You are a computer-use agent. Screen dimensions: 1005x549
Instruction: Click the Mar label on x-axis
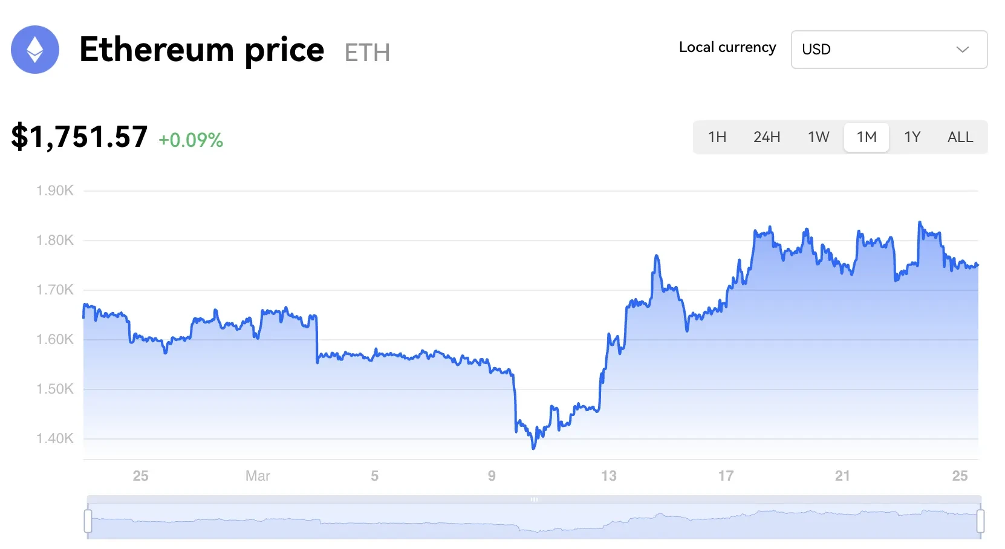tap(258, 476)
